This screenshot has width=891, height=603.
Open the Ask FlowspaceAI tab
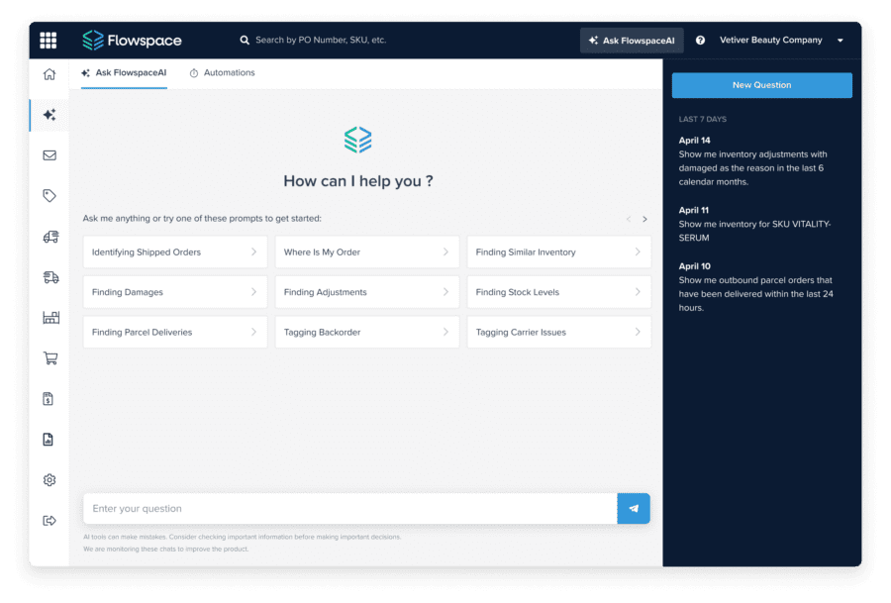coord(123,72)
